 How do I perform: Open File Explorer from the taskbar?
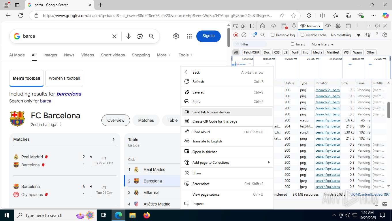point(132,215)
